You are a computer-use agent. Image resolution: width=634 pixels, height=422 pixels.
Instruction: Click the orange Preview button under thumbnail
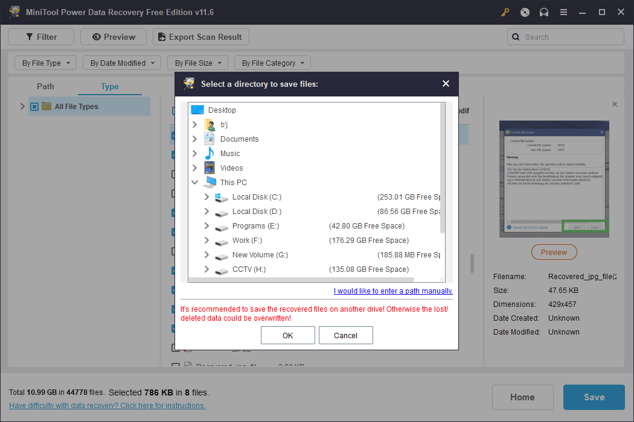point(554,253)
